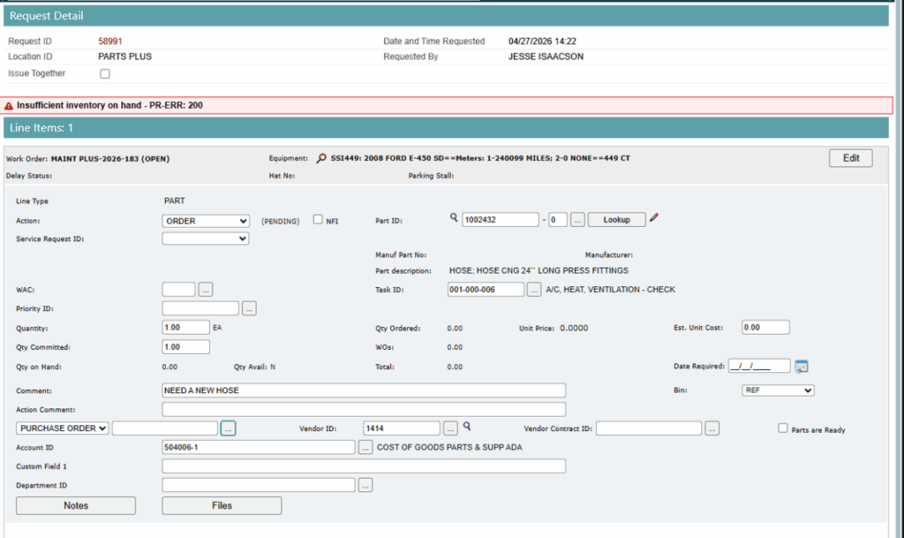This screenshot has width=904, height=538.
Task: Click the Qty Committed field
Action: pos(186,347)
